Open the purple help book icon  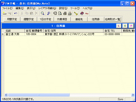(82, 13)
